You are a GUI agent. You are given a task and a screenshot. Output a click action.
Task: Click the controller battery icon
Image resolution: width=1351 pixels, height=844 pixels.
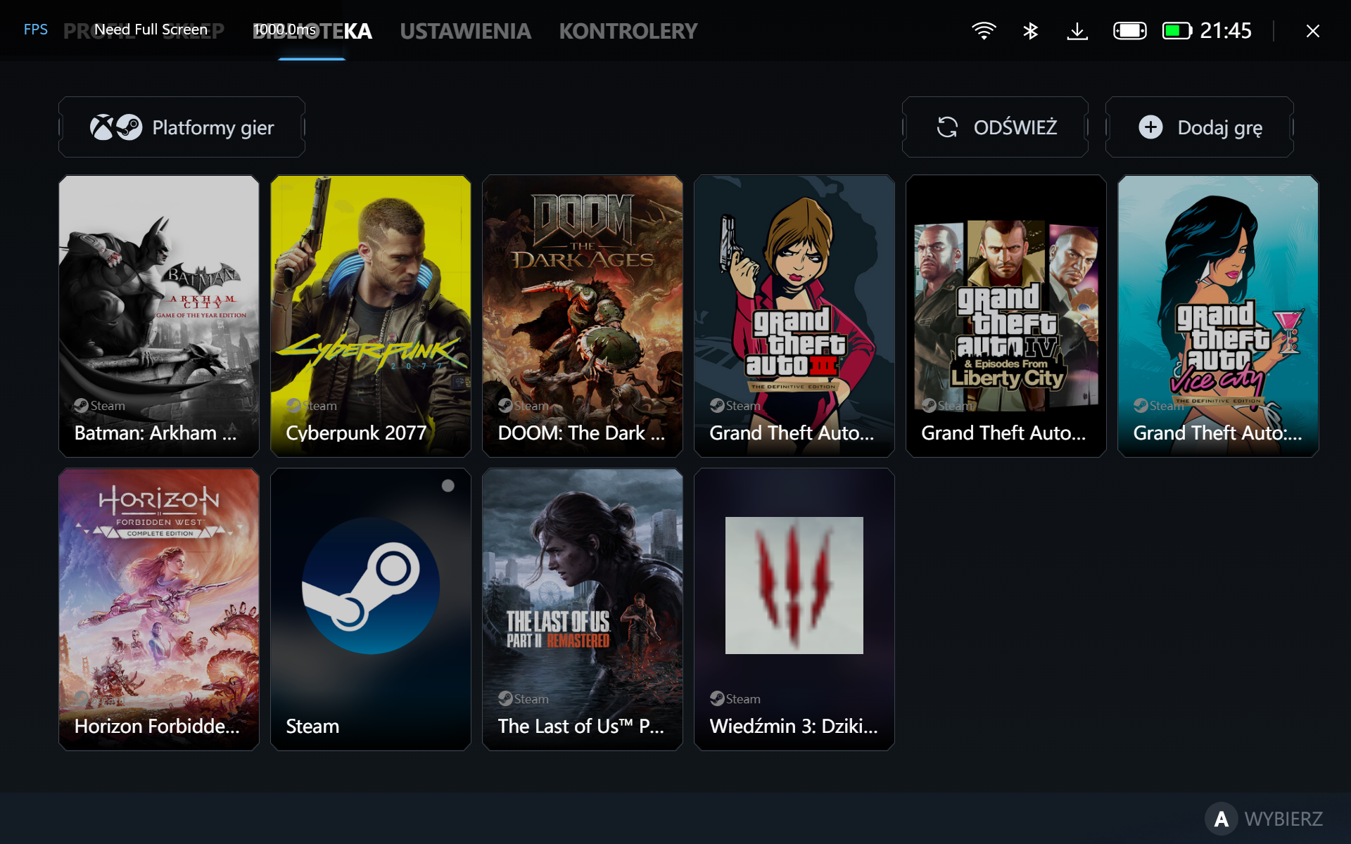[1129, 31]
